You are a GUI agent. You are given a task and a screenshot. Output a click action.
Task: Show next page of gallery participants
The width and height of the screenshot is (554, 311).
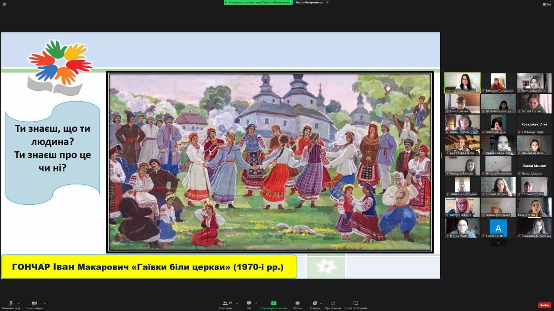pyautogui.click(x=498, y=243)
